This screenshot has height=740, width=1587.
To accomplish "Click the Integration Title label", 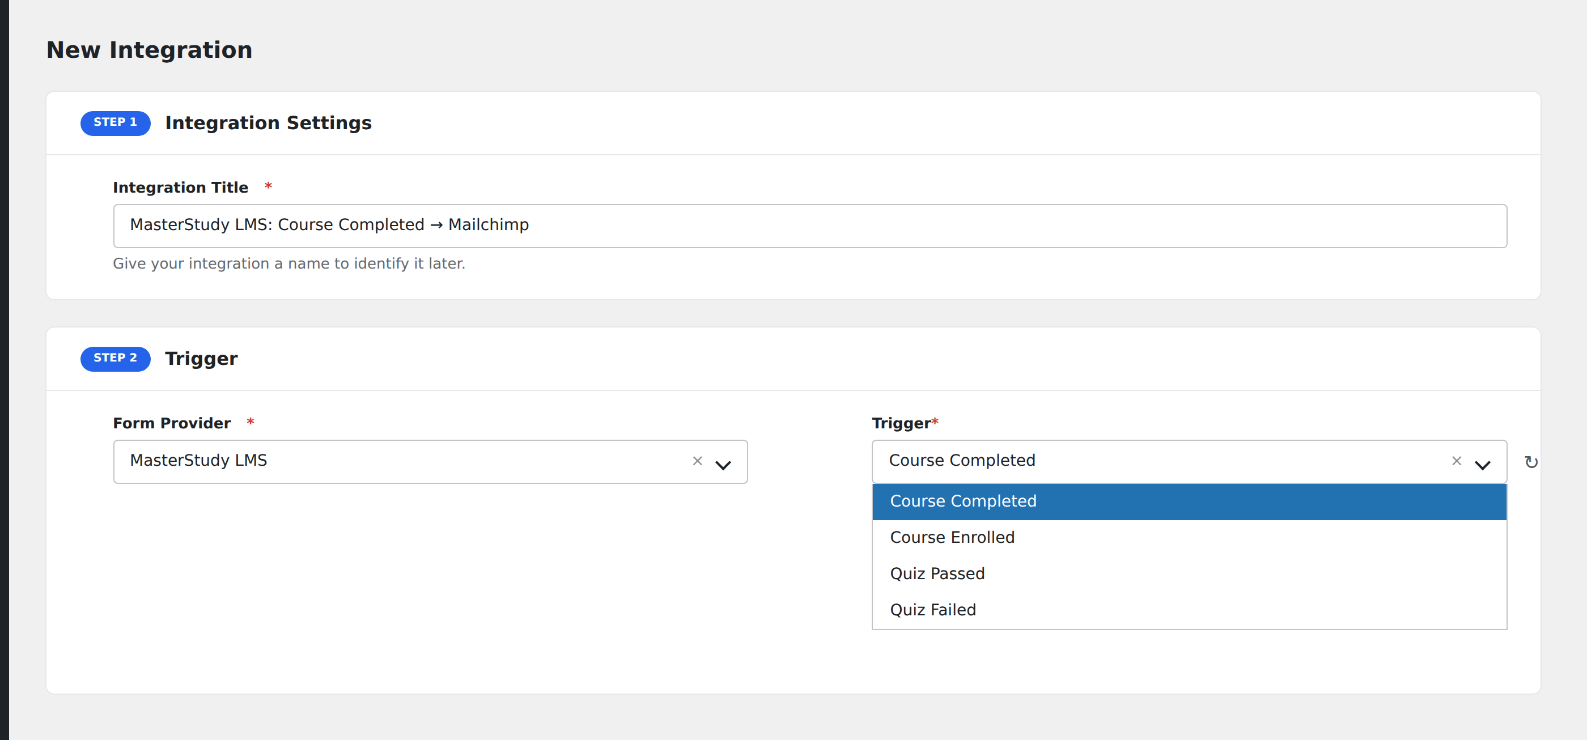I will tap(180, 188).
